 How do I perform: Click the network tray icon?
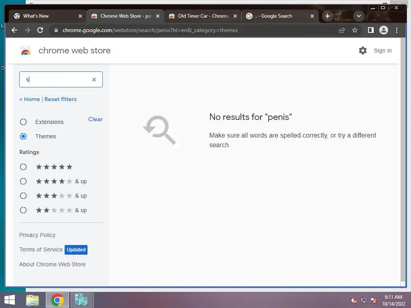[364, 300]
